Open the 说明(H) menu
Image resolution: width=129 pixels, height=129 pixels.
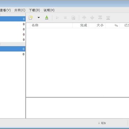click(49, 10)
